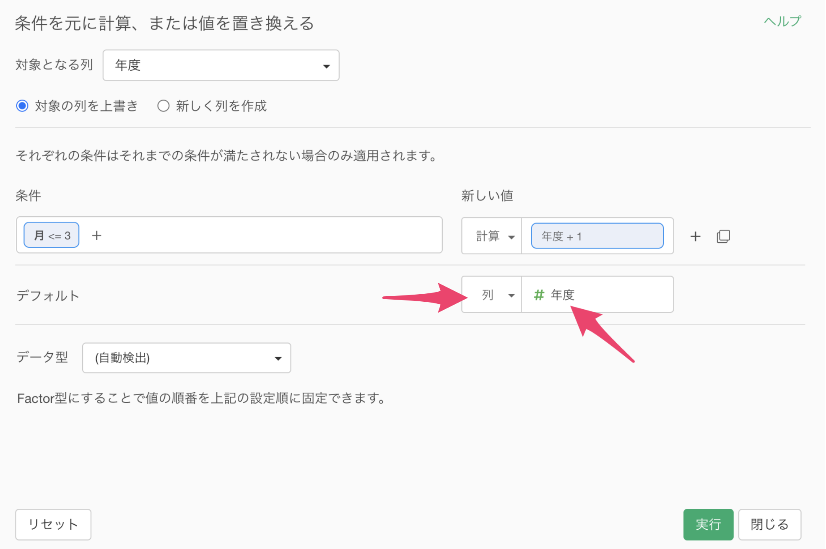Click empty area of condition box
826x549 pixels.
273,236
